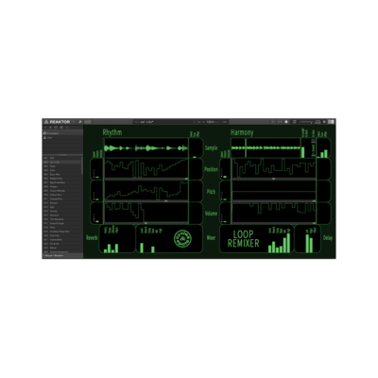
Task: Expand the Morph + Random section at the sidebar bottom
Action: click(x=62, y=256)
